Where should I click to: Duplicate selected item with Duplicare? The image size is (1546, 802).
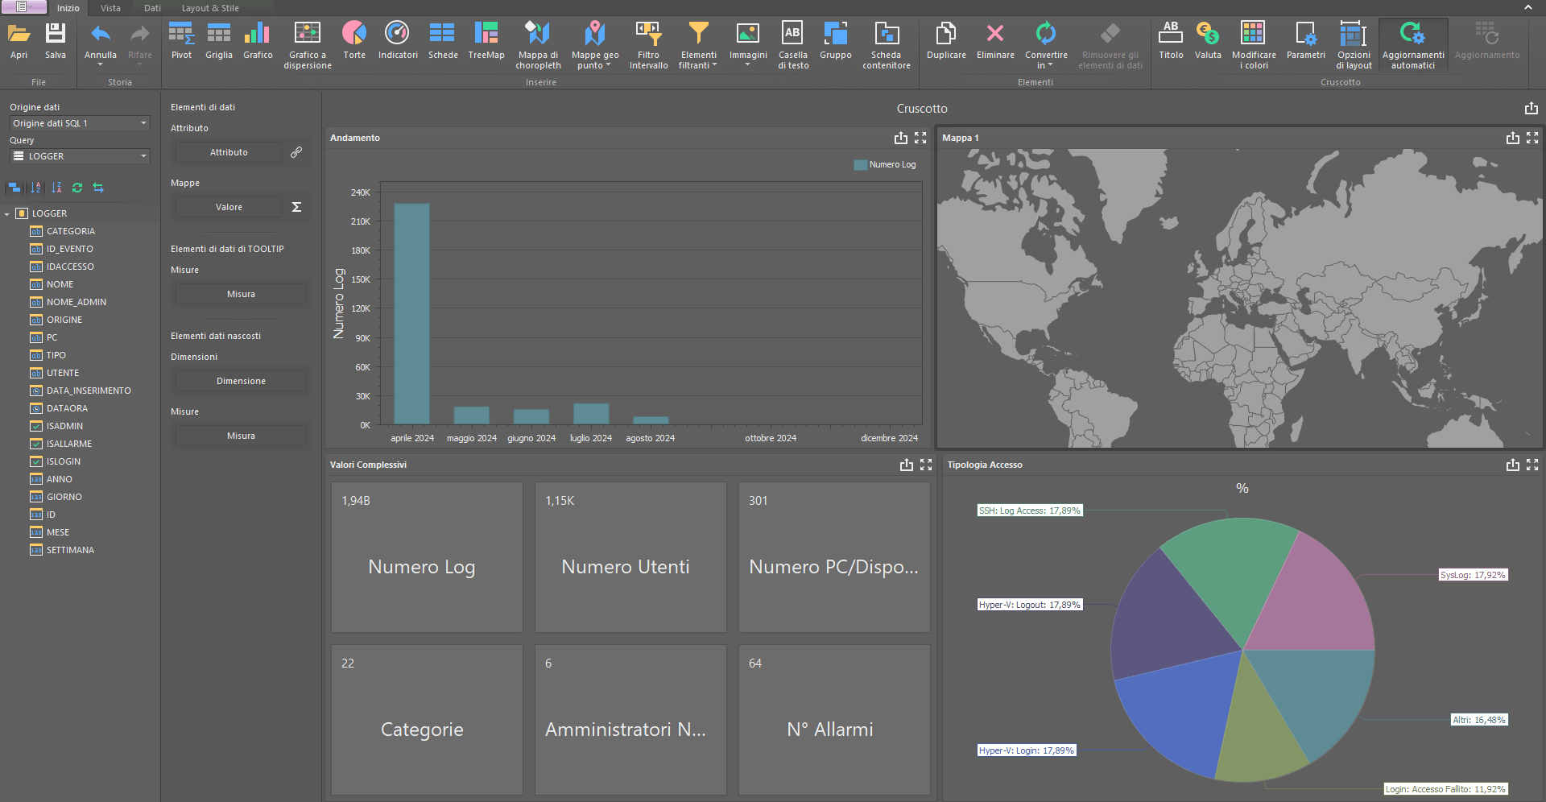[946, 42]
